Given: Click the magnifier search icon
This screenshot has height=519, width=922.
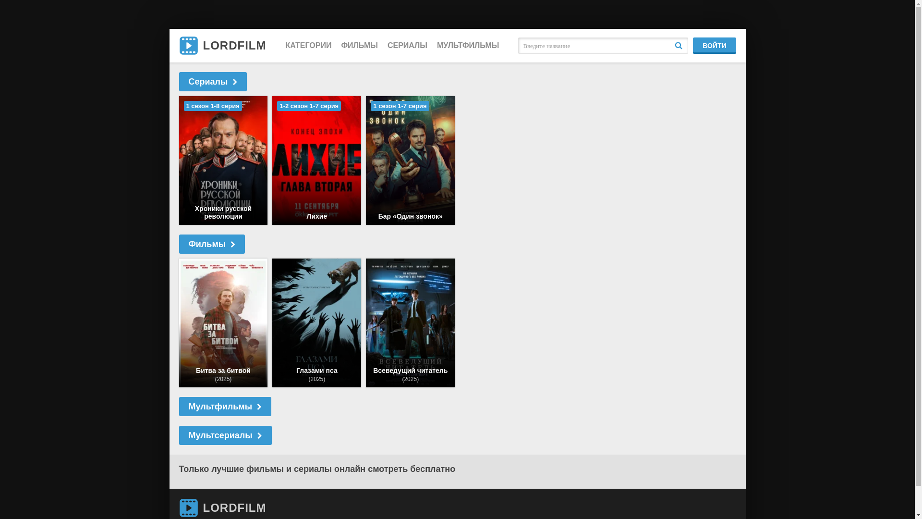Looking at the screenshot, I should 678,46.
